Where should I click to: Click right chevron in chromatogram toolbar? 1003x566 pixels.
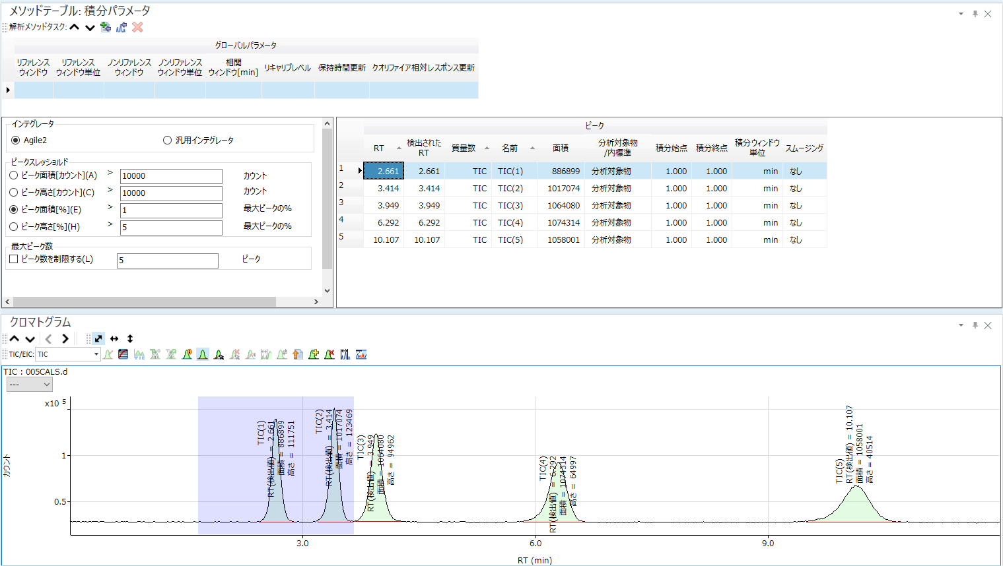[65, 338]
